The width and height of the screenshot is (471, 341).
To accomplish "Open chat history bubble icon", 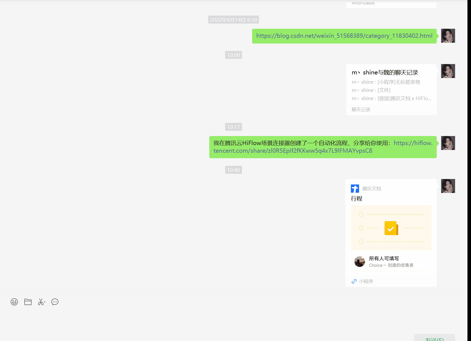I will (55, 302).
